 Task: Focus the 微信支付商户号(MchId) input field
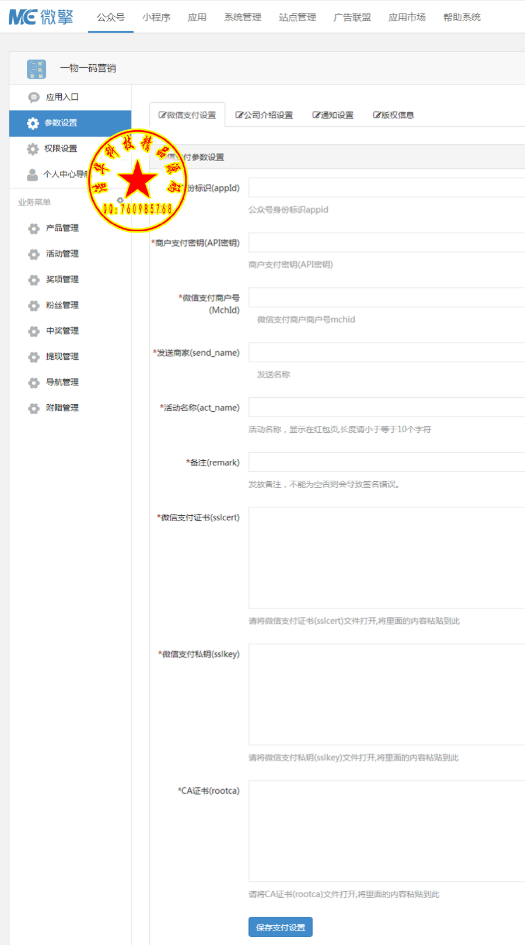pos(387,297)
